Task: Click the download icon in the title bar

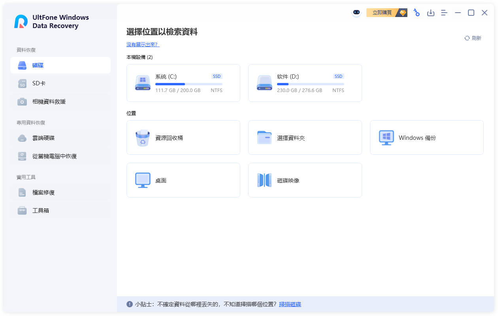Action: [431, 13]
